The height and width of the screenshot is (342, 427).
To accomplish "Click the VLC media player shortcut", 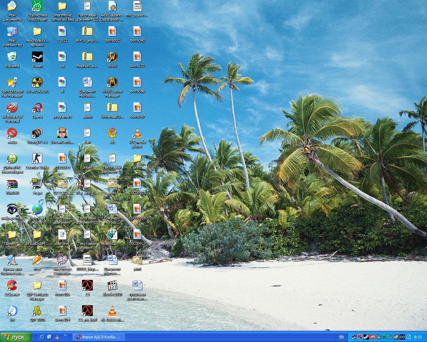I will point(137,133).
